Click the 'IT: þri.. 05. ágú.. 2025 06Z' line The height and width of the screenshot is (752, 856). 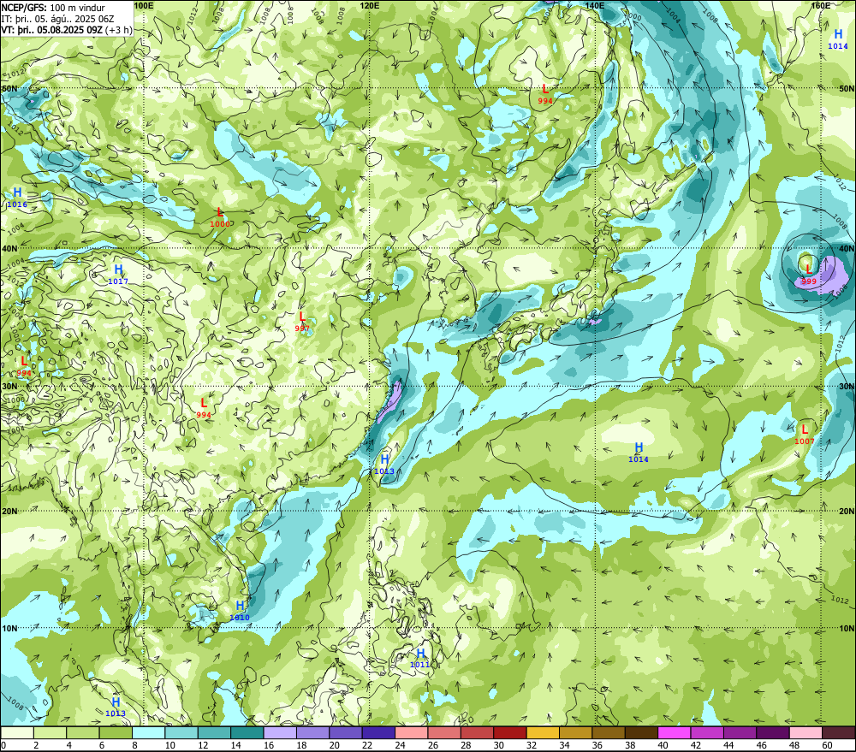tap(57, 19)
